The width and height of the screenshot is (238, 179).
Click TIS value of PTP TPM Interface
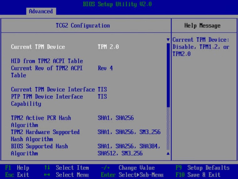click(102, 97)
